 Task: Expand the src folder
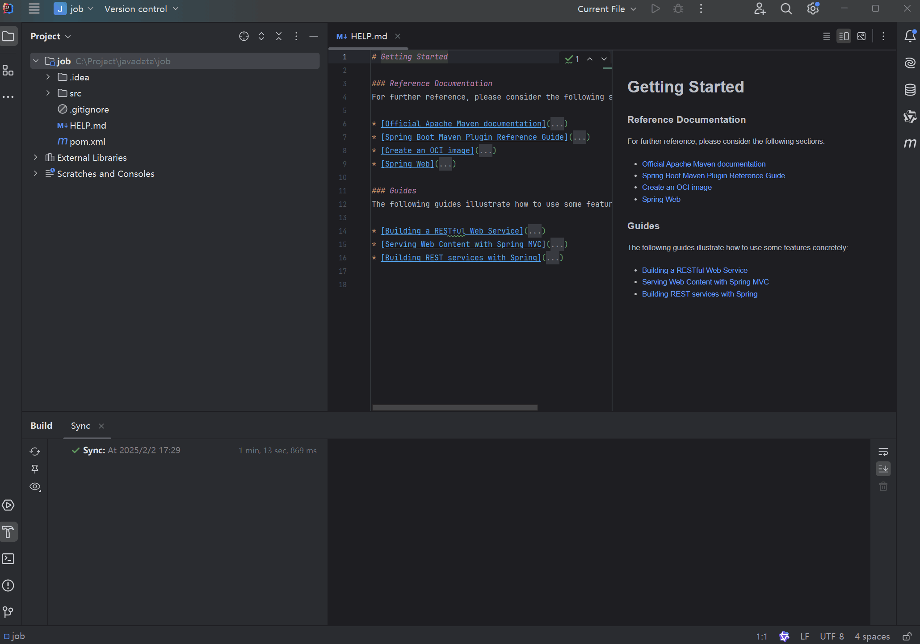(x=48, y=93)
